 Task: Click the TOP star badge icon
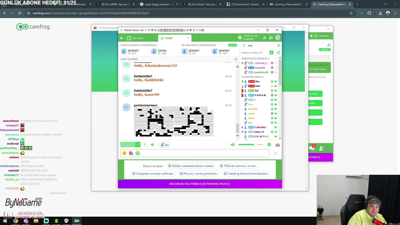(x=277, y=145)
